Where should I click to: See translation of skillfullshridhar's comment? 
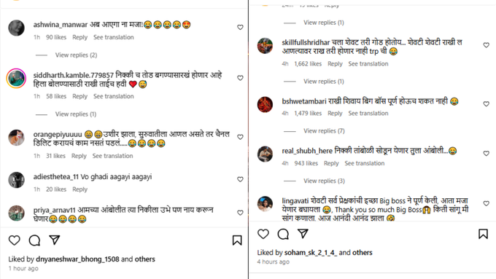point(368,64)
